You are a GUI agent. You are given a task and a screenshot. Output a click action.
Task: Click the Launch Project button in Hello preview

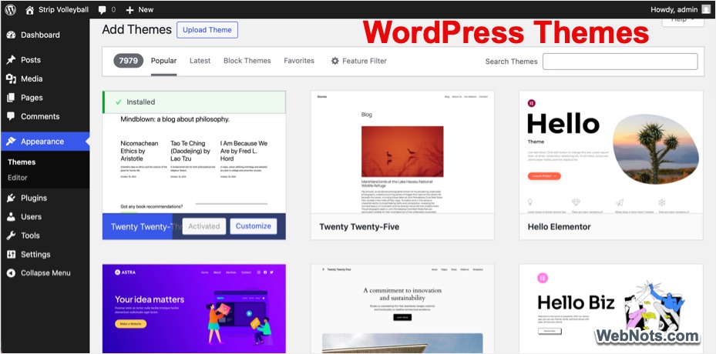544,175
